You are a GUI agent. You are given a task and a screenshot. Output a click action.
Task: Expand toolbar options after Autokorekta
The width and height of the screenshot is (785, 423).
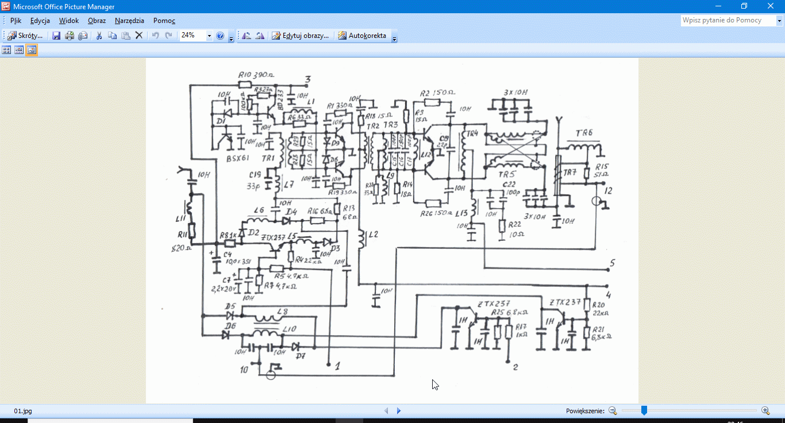(x=394, y=37)
